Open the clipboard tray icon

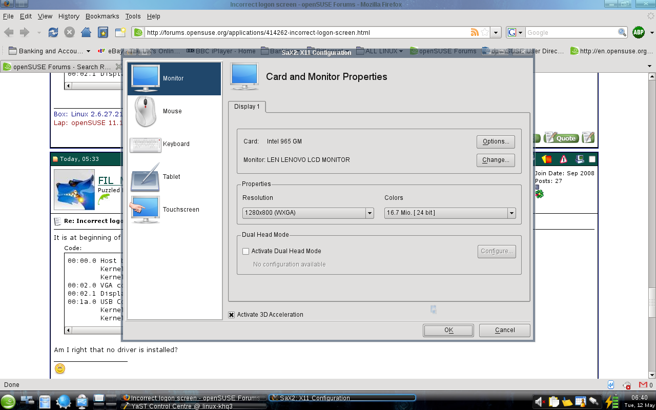[553, 402]
